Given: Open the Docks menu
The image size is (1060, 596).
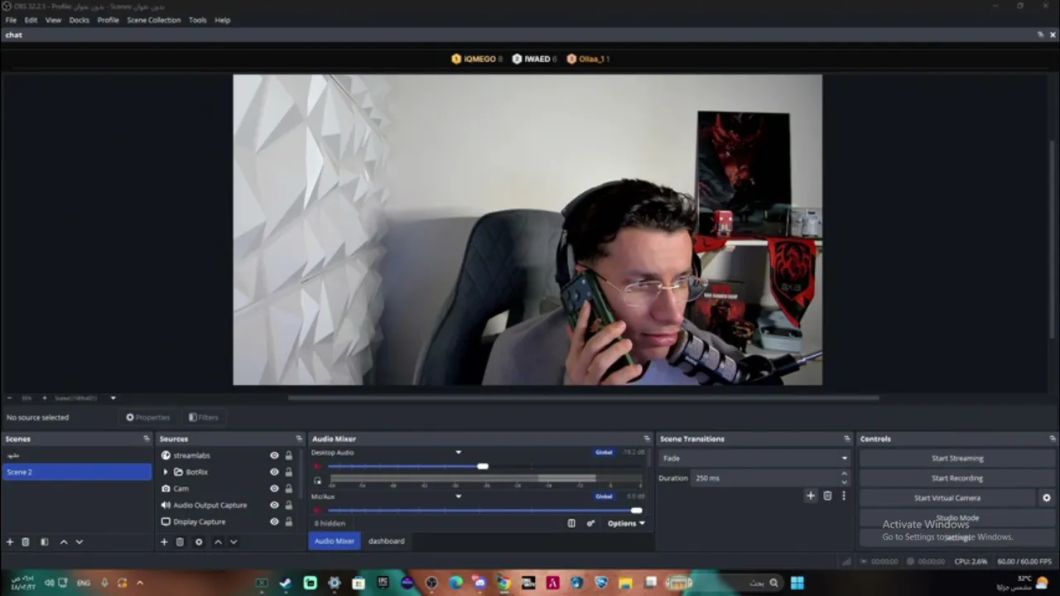Looking at the screenshot, I should click(79, 20).
